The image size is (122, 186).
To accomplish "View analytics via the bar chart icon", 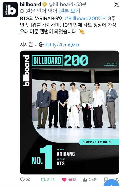I will click(85, 180).
